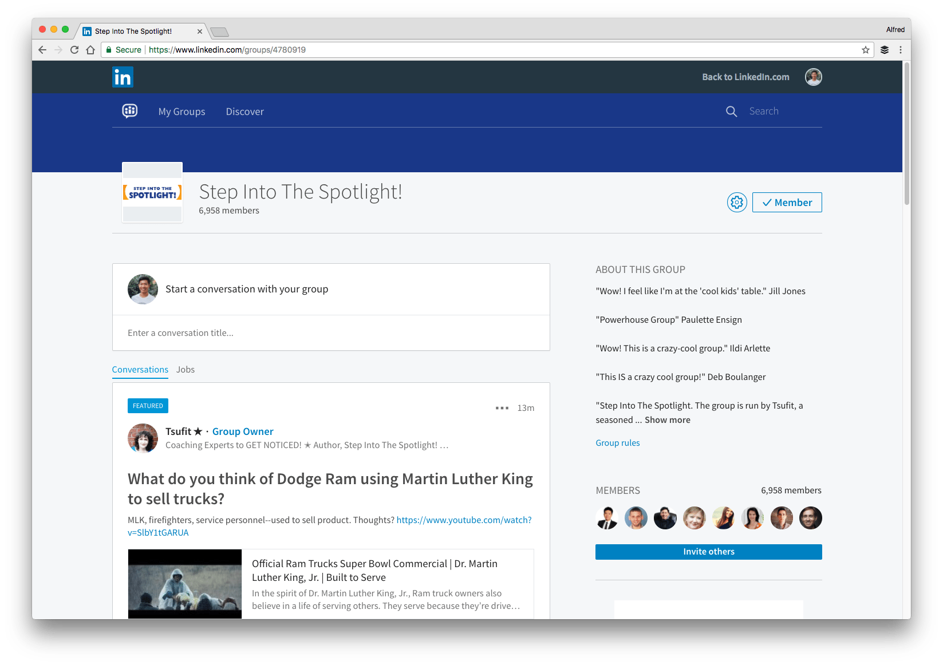Expand group description with Show more
943x665 pixels.
pyautogui.click(x=667, y=420)
